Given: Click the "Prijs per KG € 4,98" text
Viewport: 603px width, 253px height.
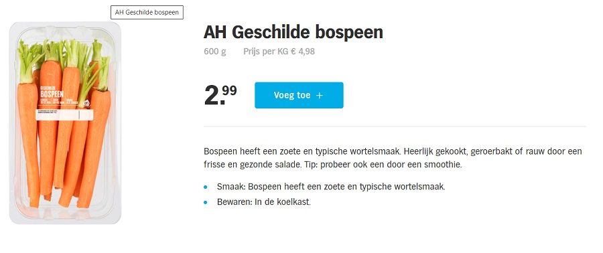Looking at the screenshot, I should click(x=279, y=52).
